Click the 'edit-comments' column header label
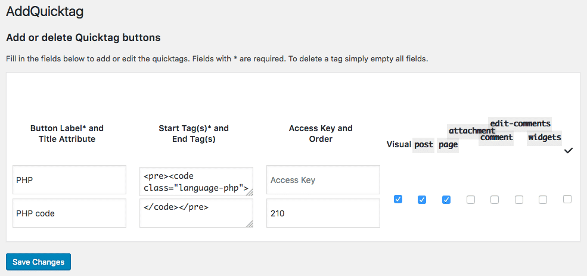Screen dimensions: 587x276 pyautogui.click(x=520, y=123)
